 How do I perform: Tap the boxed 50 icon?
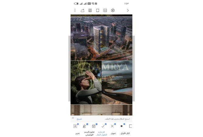pyautogui.click(x=105, y=10)
